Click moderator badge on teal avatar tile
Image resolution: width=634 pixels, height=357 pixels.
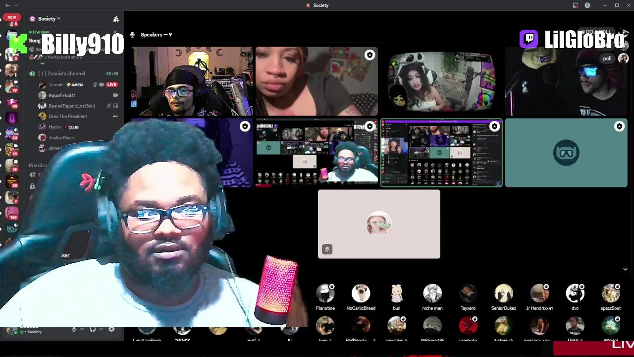coord(619,127)
